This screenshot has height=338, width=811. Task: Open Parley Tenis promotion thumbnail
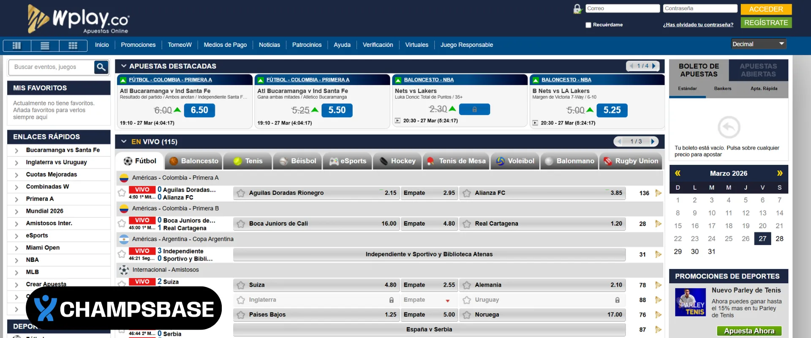690,302
